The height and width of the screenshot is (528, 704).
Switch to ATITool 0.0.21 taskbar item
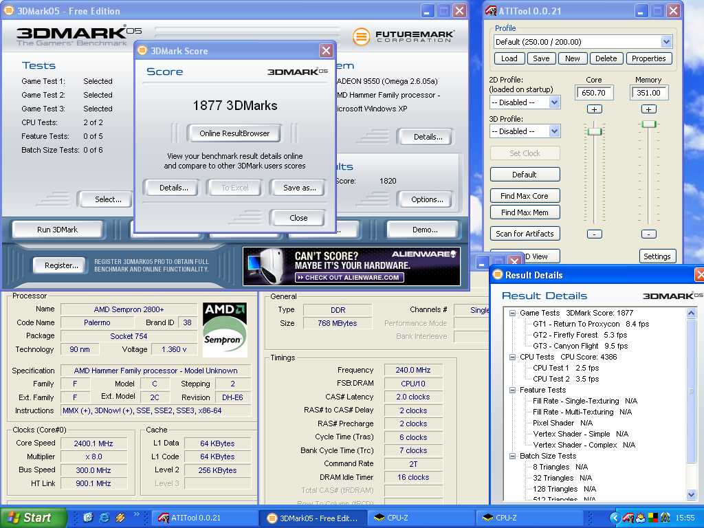click(204, 518)
